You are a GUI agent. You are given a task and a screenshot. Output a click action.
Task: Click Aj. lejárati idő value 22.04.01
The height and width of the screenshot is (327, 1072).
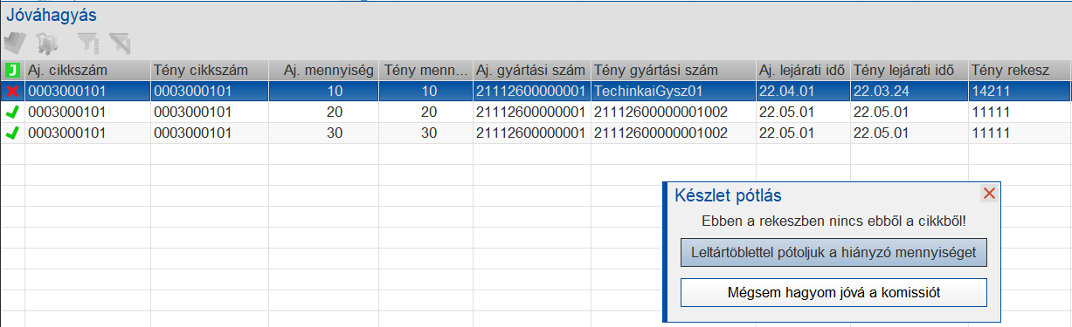803,91
